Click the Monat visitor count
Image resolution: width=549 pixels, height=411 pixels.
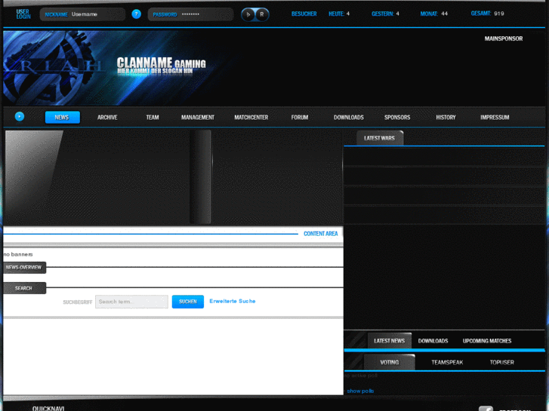coord(433,14)
